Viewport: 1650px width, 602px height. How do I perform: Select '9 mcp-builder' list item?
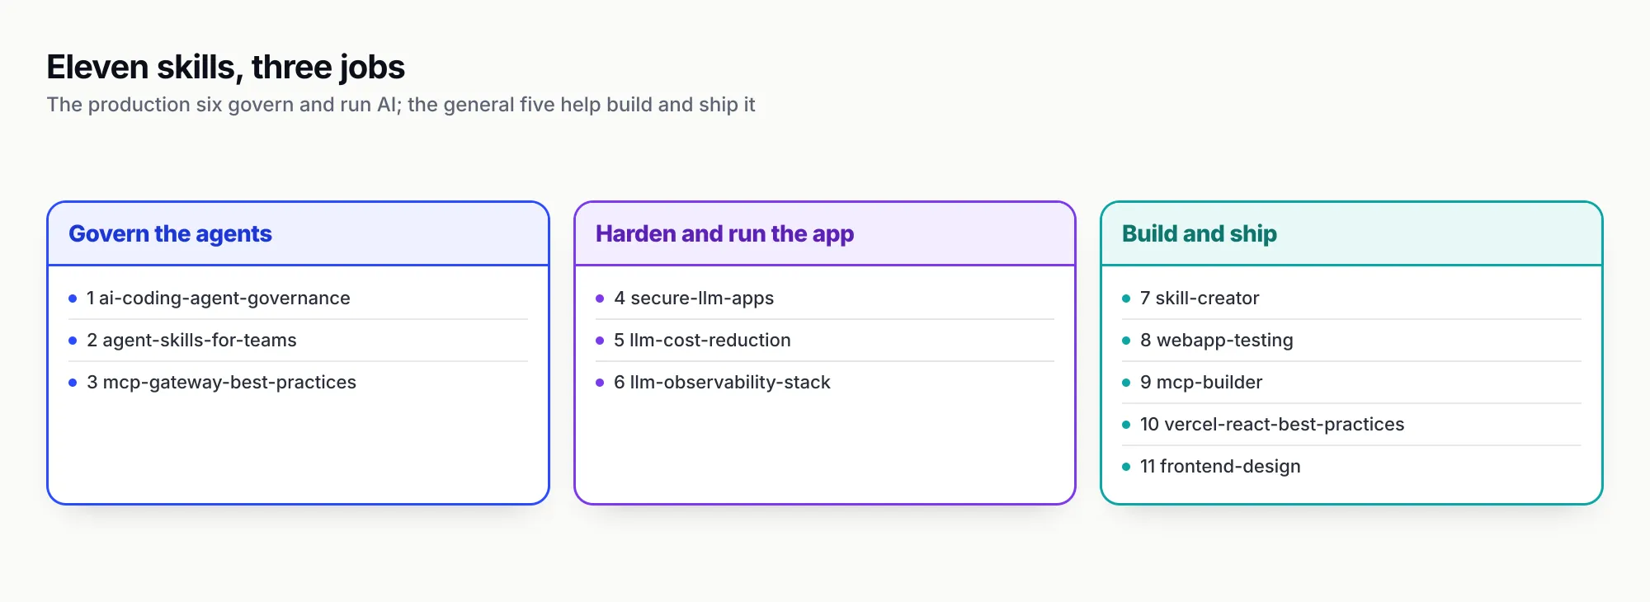click(x=1351, y=383)
